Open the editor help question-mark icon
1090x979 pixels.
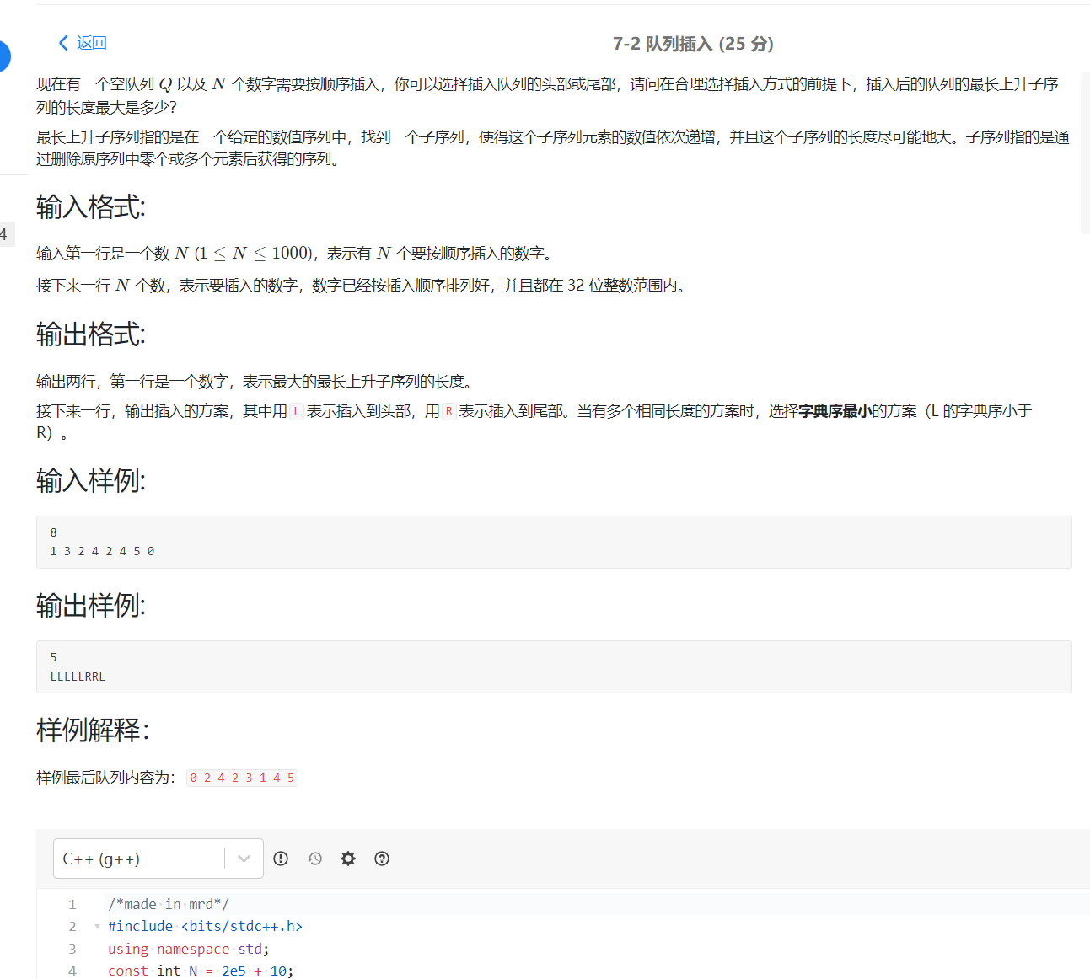(x=382, y=858)
